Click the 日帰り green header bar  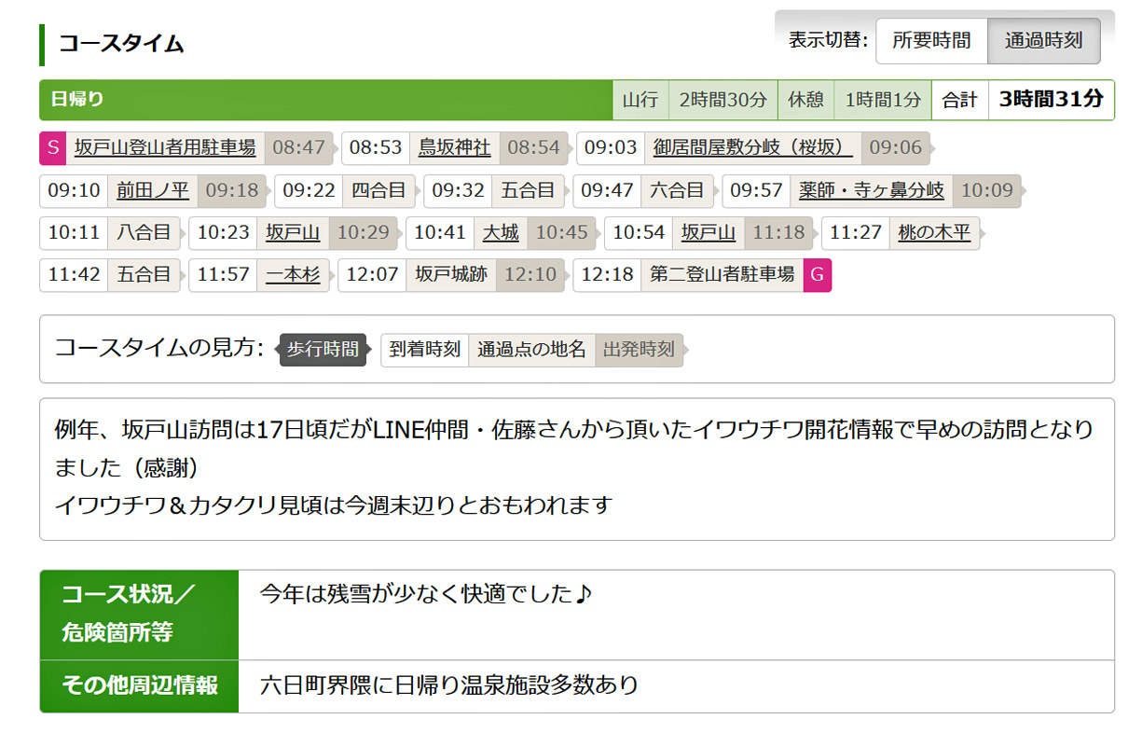pyautogui.click(x=326, y=100)
